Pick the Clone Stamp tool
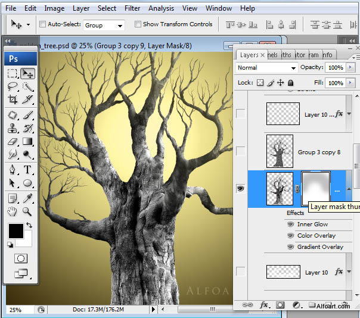 tap(13, 127)
